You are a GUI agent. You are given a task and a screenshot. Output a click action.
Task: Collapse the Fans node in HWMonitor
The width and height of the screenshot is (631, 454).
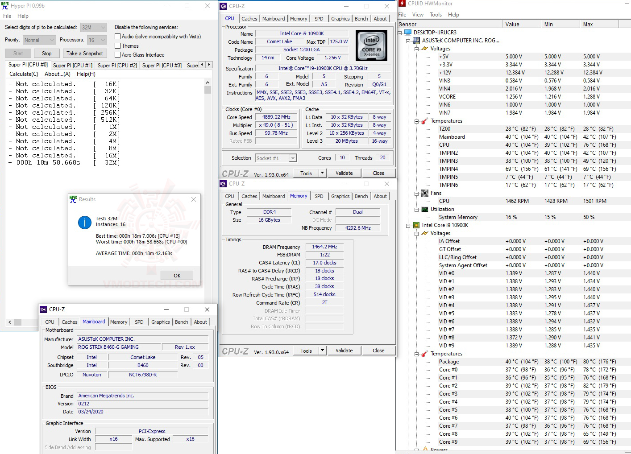(416, 193)
